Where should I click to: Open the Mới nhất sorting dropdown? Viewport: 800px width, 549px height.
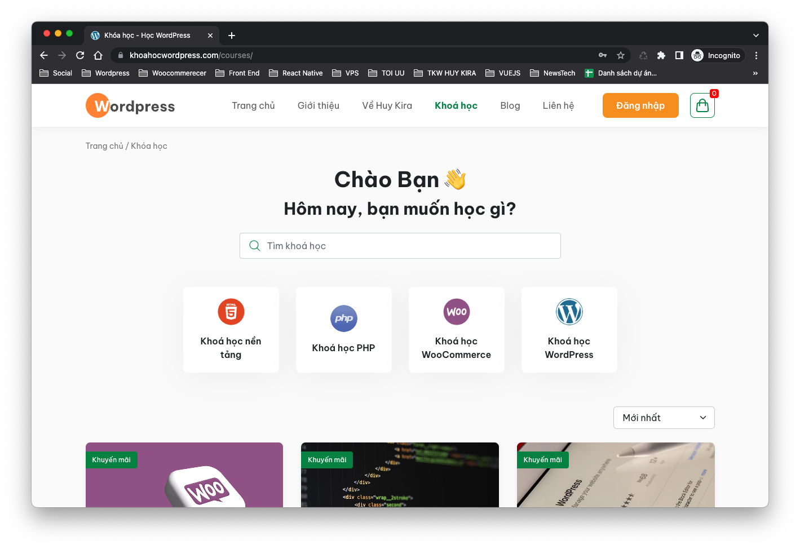[x=664, y=418]
